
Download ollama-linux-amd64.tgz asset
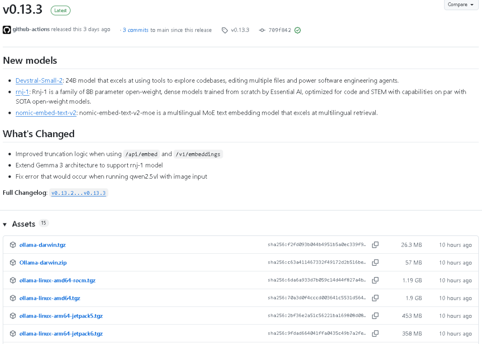[50, 298]
